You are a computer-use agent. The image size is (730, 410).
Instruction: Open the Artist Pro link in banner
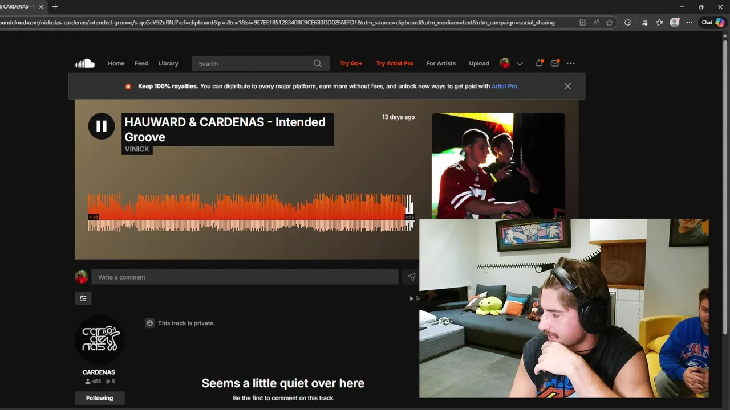coord(505,87)
